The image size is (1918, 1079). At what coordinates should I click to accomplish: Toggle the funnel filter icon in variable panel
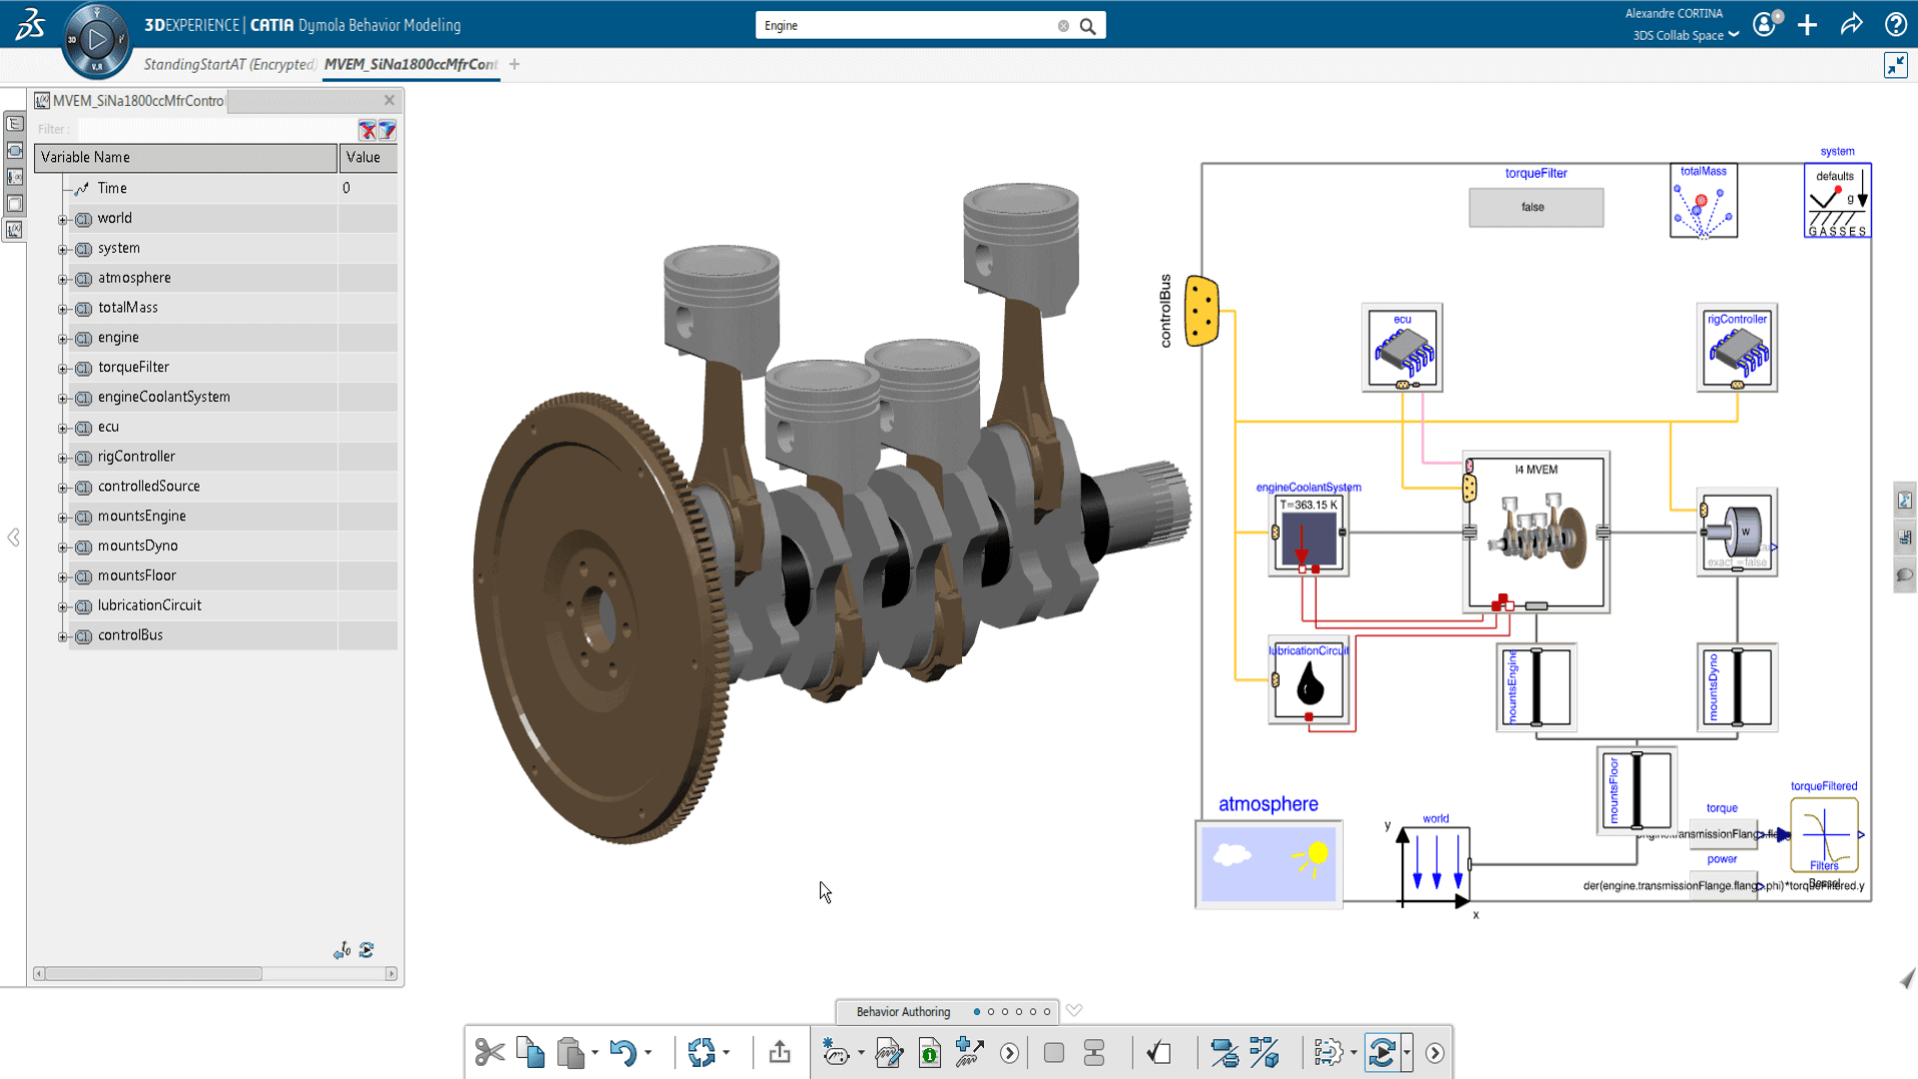[388, 130]
